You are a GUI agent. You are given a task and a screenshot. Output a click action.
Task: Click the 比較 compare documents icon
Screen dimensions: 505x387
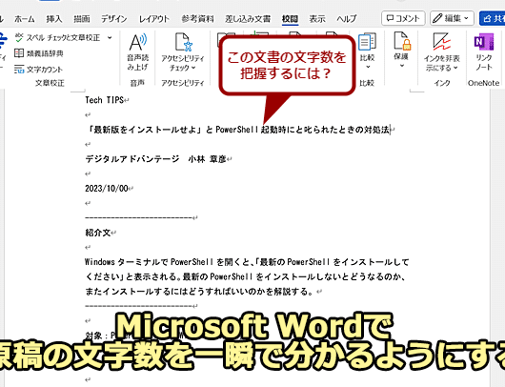point(367,42)
